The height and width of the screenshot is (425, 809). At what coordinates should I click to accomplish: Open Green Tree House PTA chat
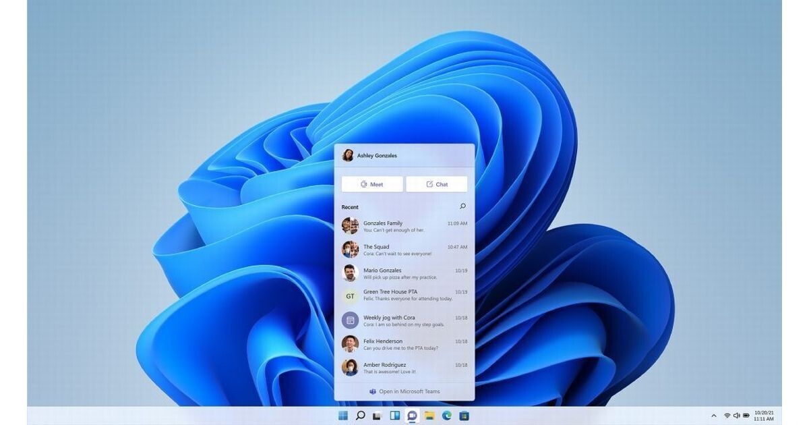point(404,295)
